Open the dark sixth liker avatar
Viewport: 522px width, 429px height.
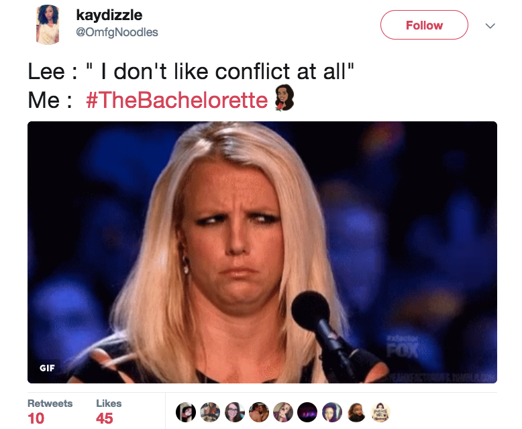(x=307, y=412)
